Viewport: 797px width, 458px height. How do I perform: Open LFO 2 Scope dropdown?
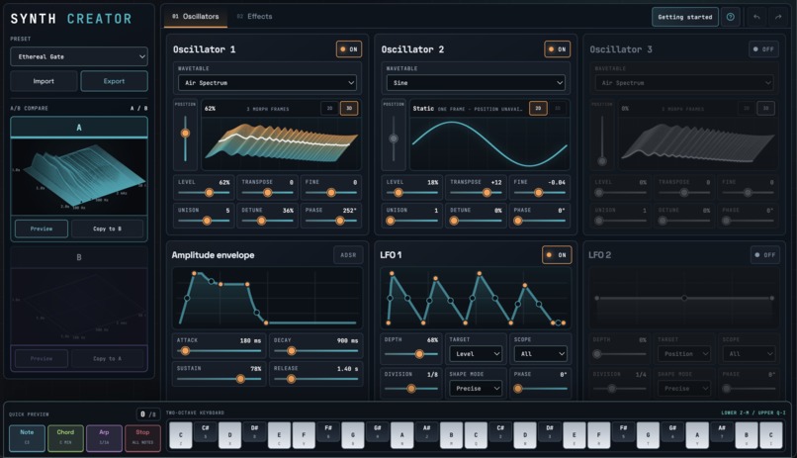[750, 354]
